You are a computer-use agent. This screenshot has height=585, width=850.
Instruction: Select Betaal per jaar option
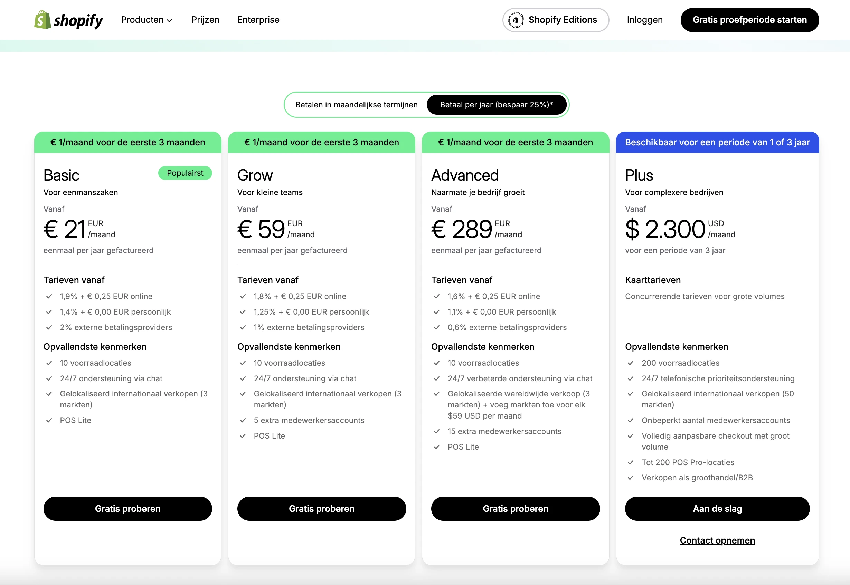pos(496,104)
